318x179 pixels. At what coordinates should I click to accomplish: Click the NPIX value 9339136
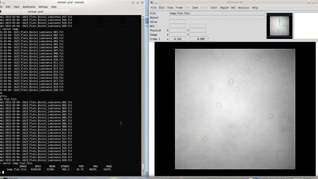(x=36, y=169)
